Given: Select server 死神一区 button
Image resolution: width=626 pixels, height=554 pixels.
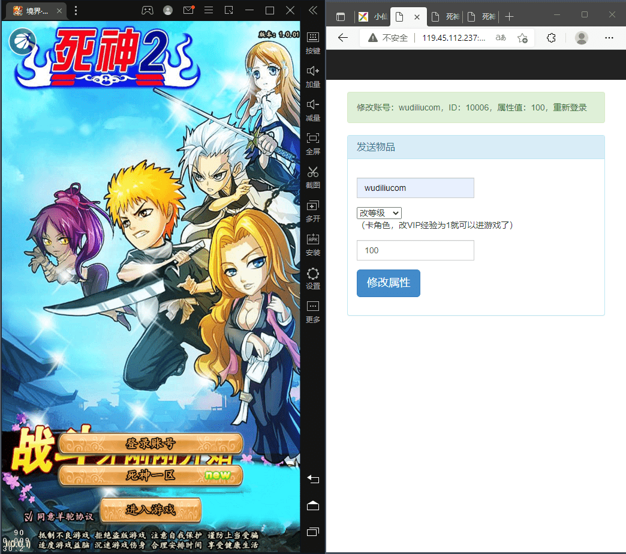Looking at the screenshot, I should click(x=151, y=475).
